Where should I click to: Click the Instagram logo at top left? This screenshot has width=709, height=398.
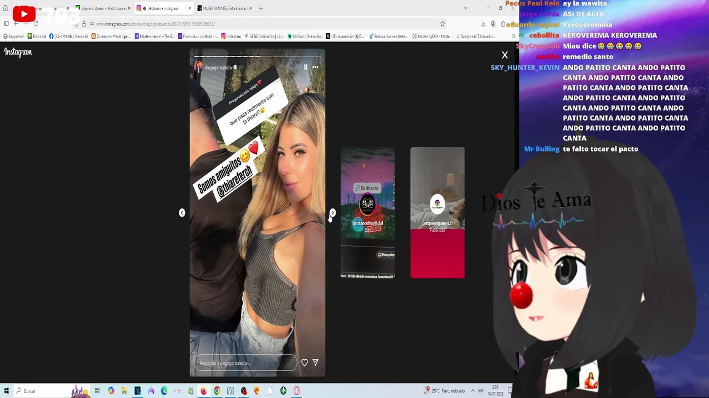[x=18, y=52]
